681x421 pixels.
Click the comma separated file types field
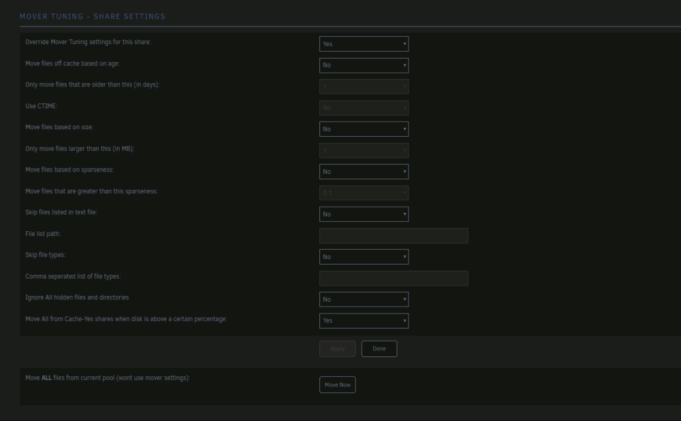[x=394, y=278]
